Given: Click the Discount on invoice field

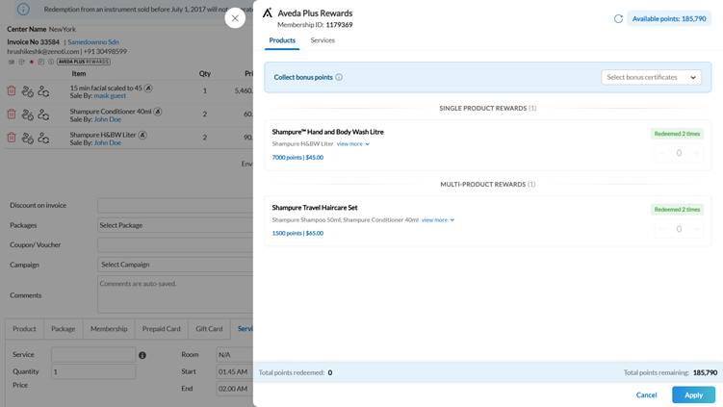Looking at the screenshot, I should click(175, 206).
